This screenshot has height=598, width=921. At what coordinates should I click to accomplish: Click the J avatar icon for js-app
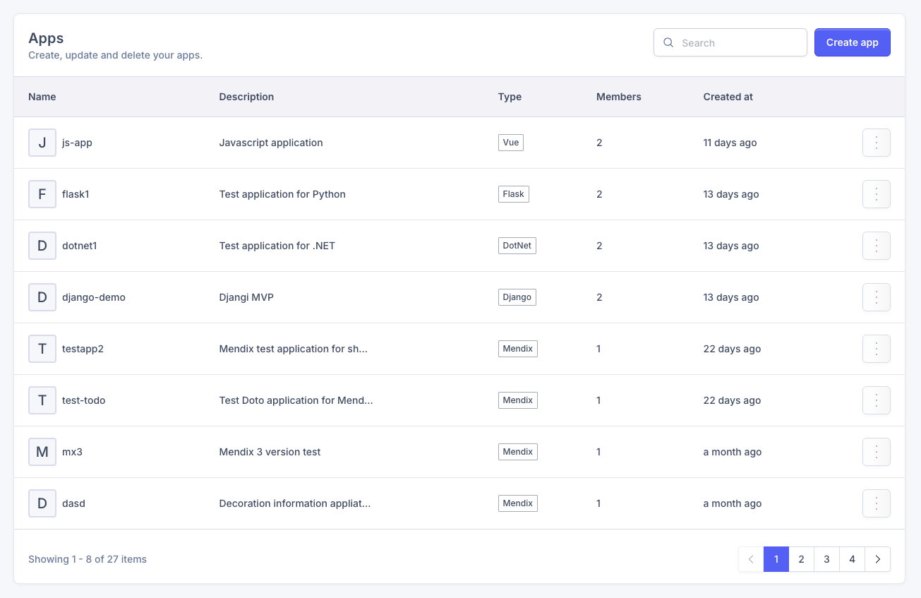pyautogui.click(x=42, y=143)
